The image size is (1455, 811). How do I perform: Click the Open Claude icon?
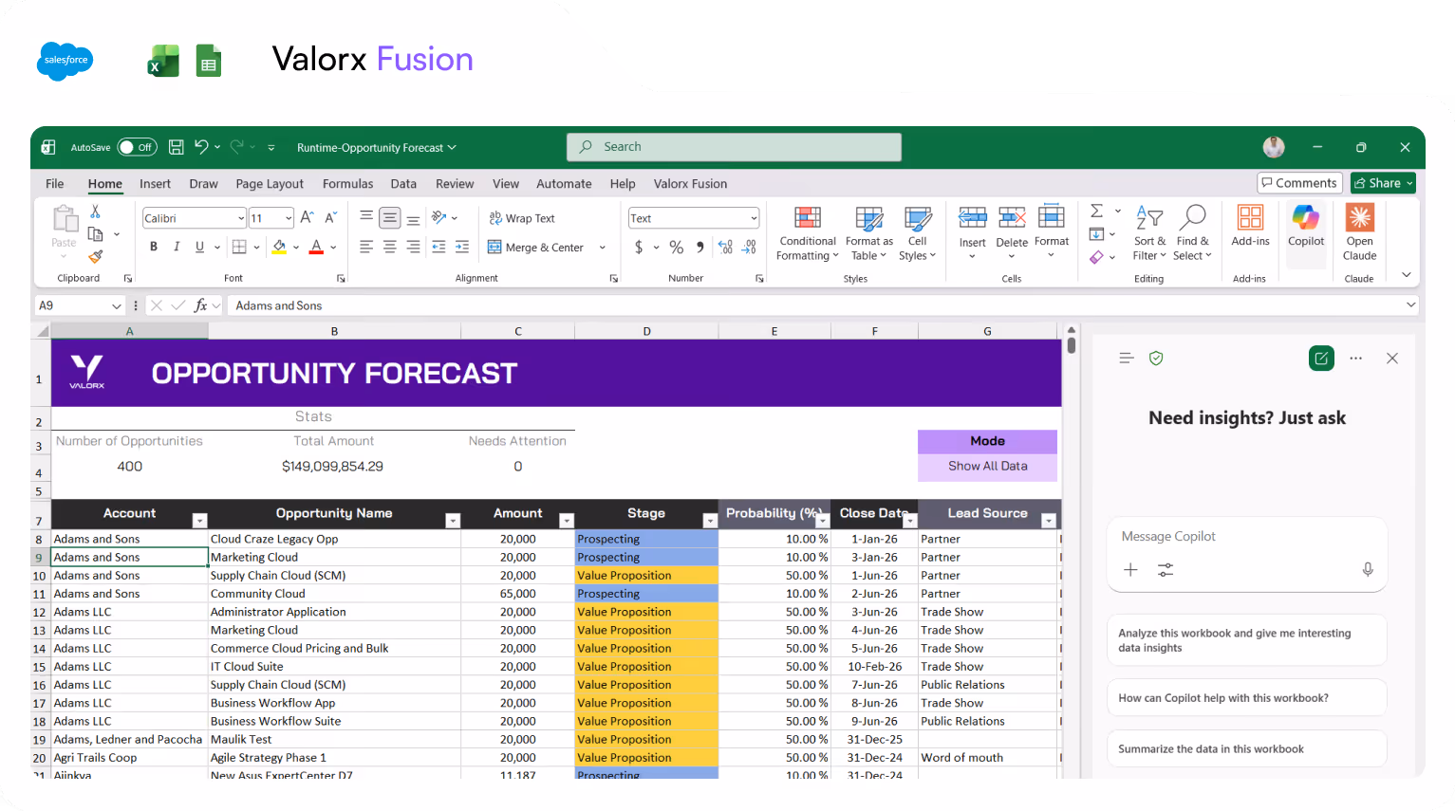tap(1359, 232)
